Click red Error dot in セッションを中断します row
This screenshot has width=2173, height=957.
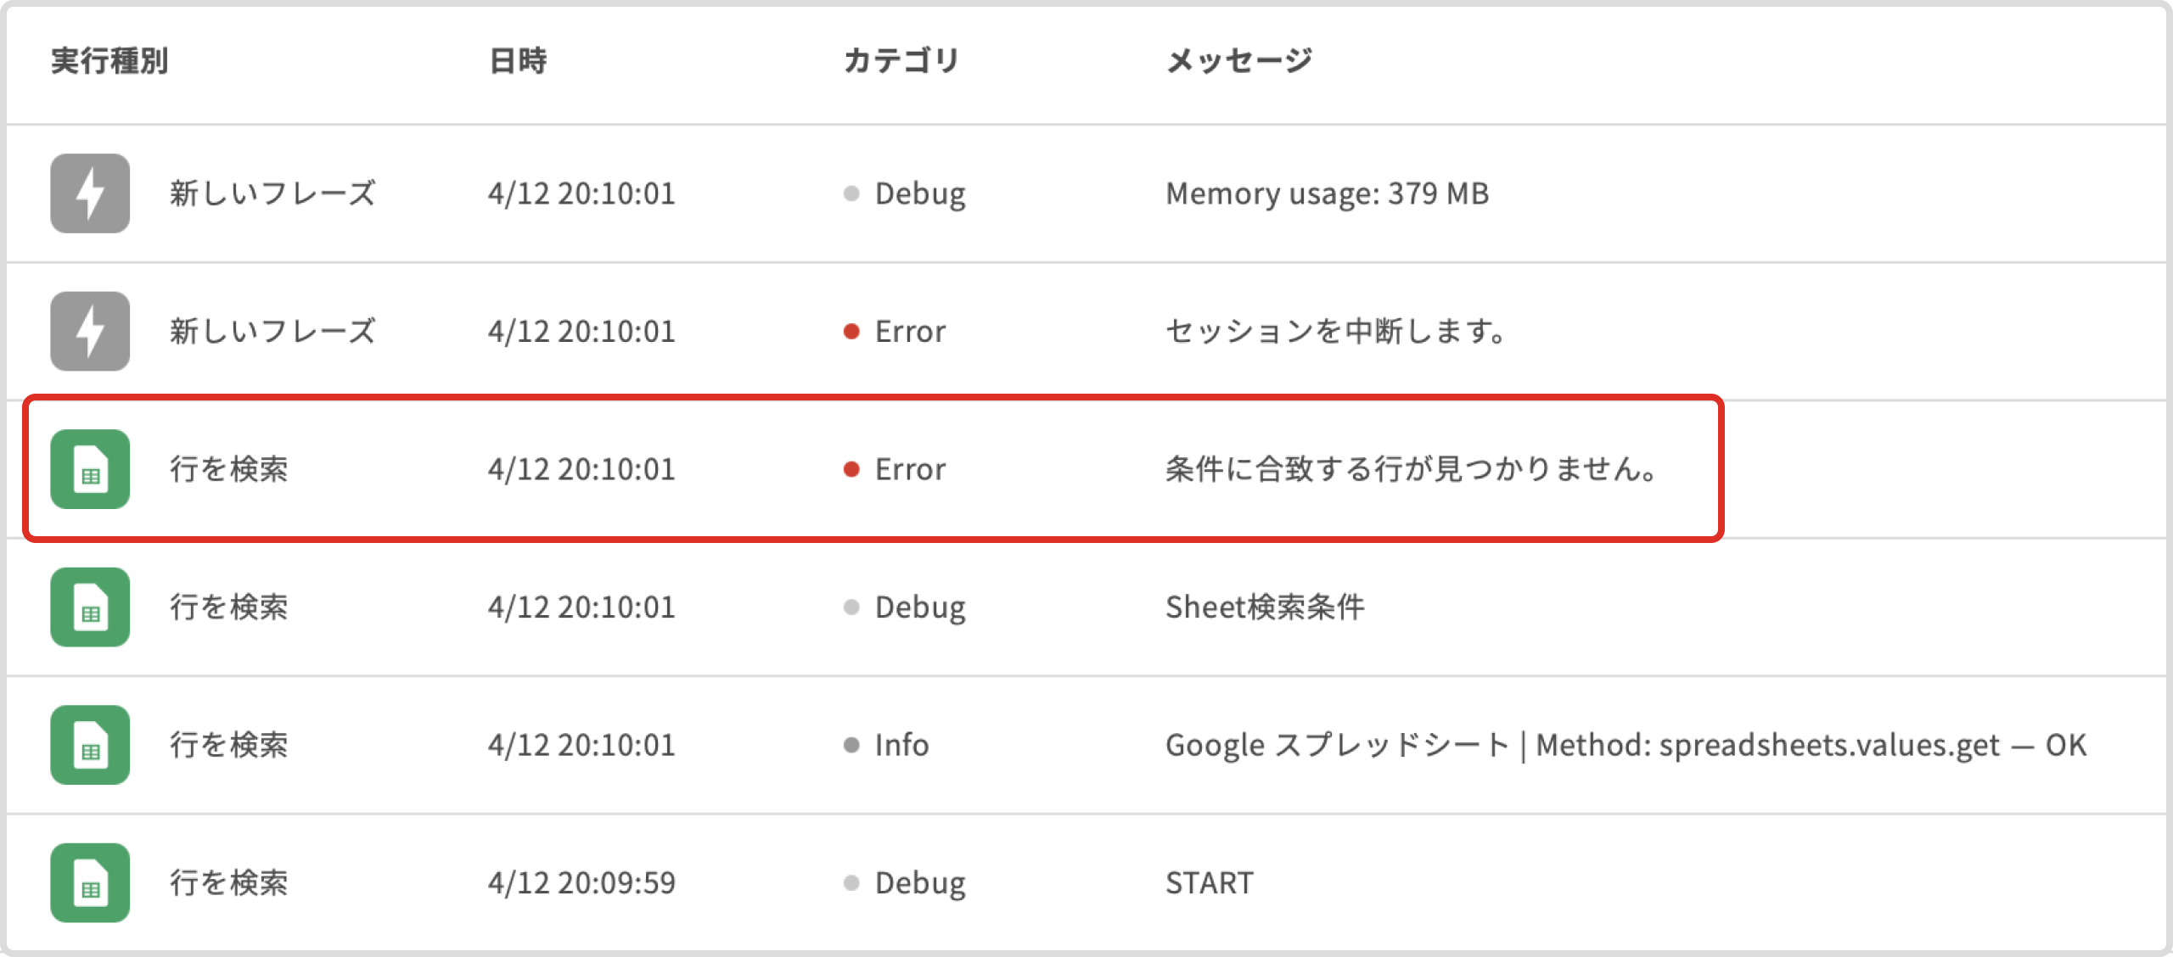(851, 331)
